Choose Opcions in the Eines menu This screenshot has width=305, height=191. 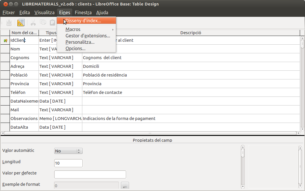[75, 48]
